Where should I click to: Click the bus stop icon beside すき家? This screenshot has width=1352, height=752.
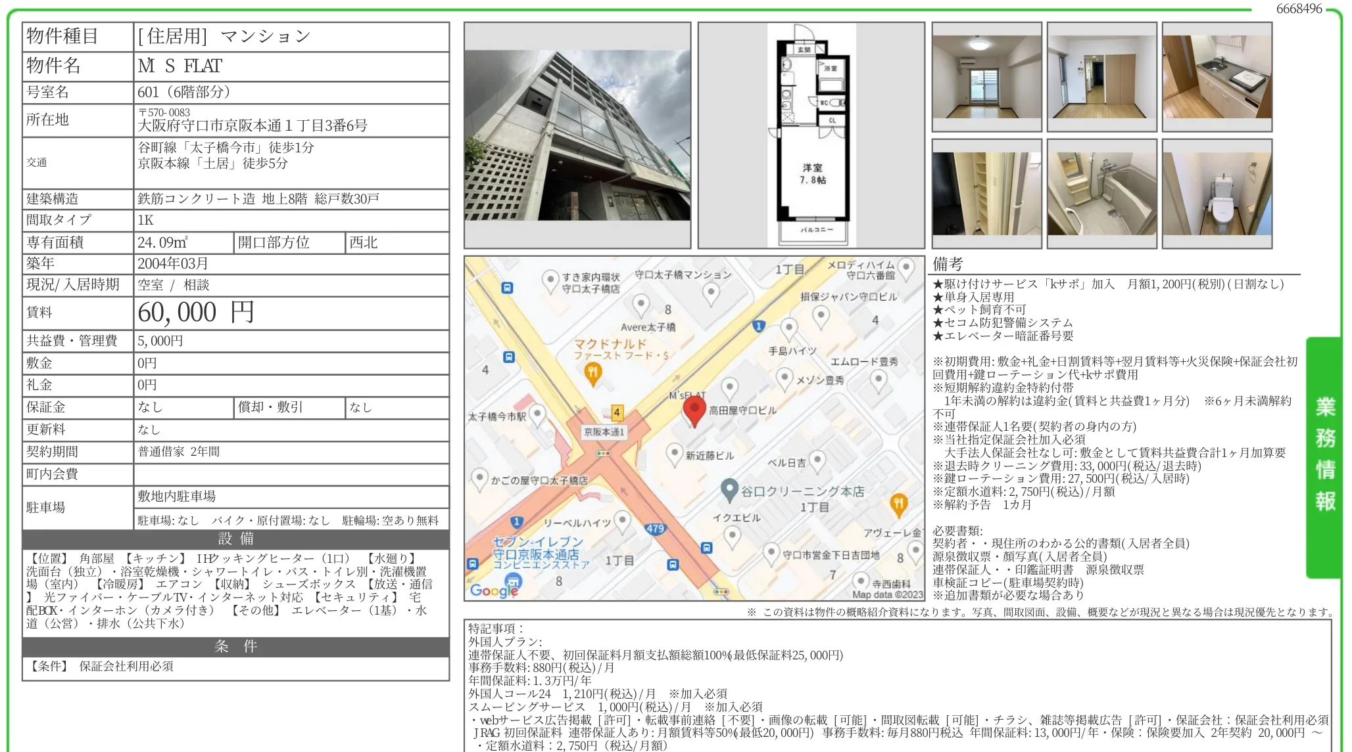click(508, 288)
